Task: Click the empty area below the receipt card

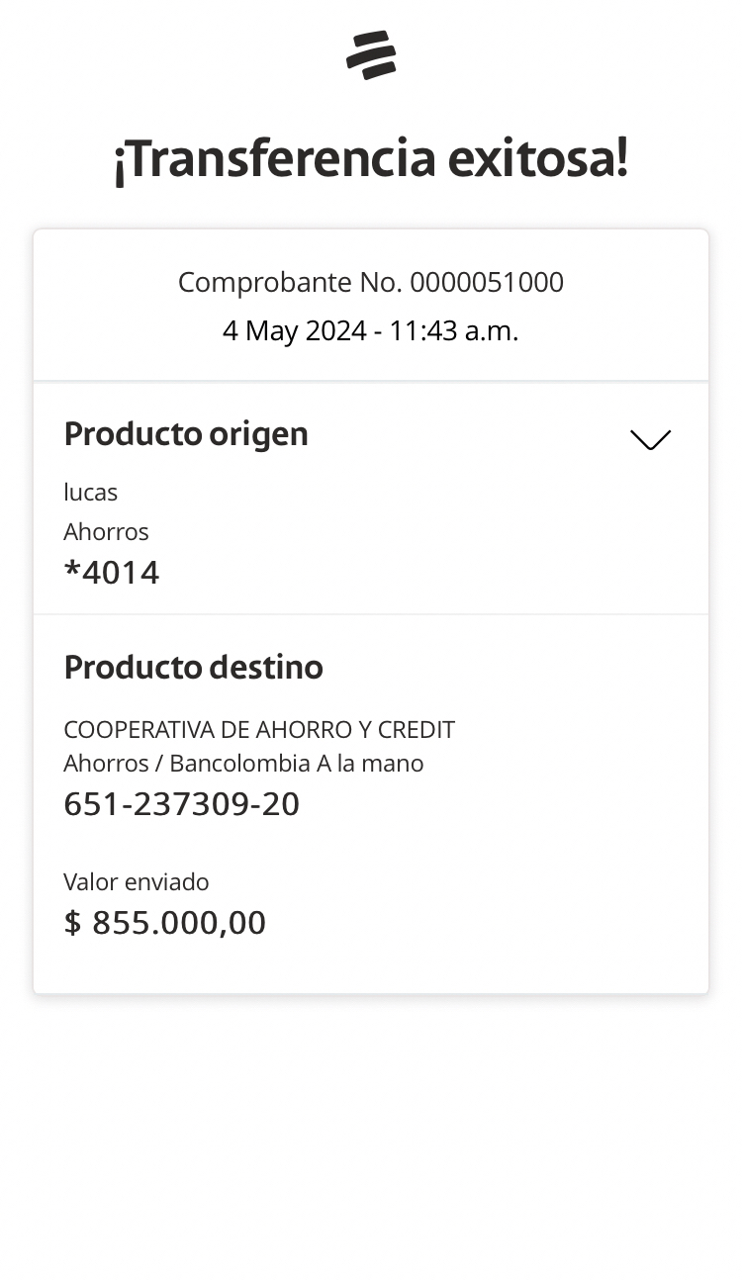Action: click(x=371, y=1138)
